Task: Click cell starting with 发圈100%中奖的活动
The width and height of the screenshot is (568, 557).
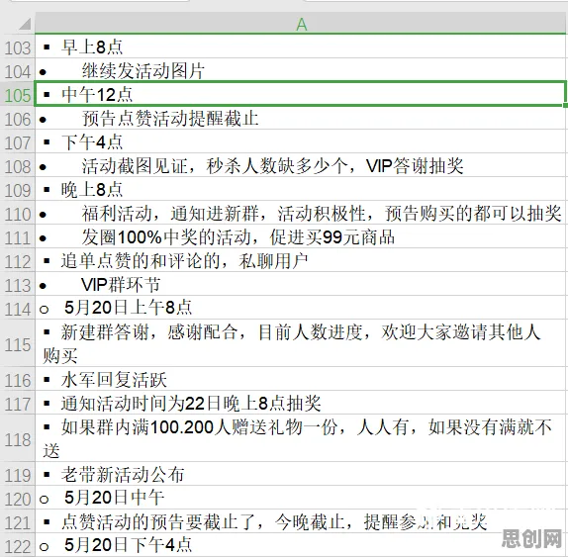Action: (300, 236)
